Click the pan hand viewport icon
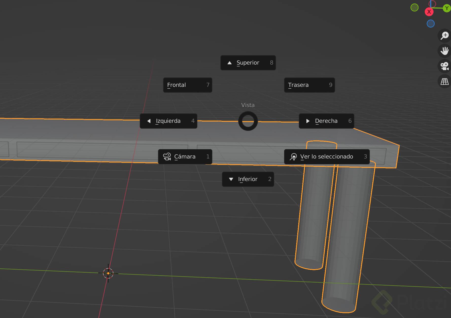 pos(444,51)
